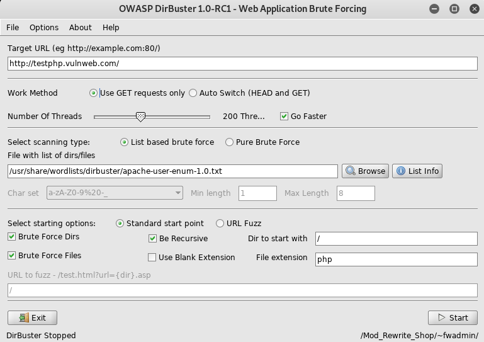Minimize the DirBuster window
484x342 pixels.
[x=434, y=9]
